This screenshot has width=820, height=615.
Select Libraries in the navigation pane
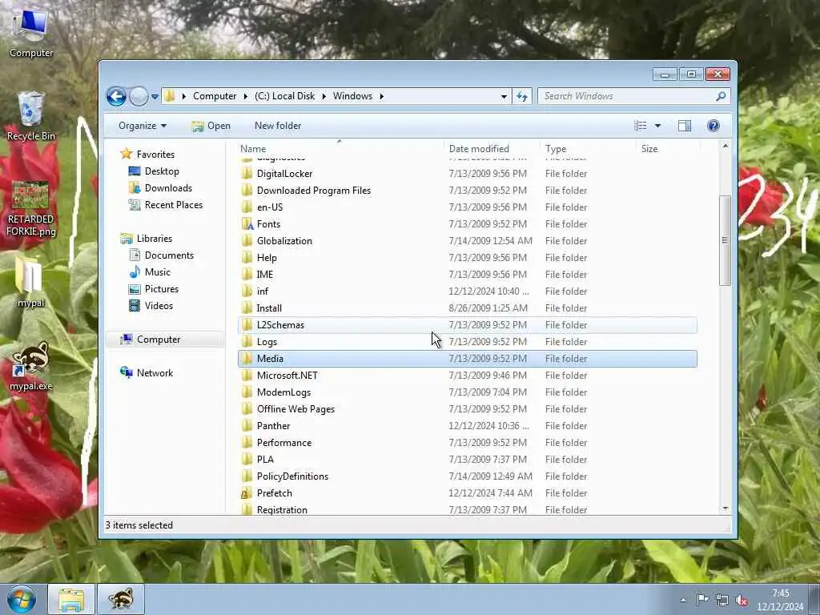tap(154, 239)
